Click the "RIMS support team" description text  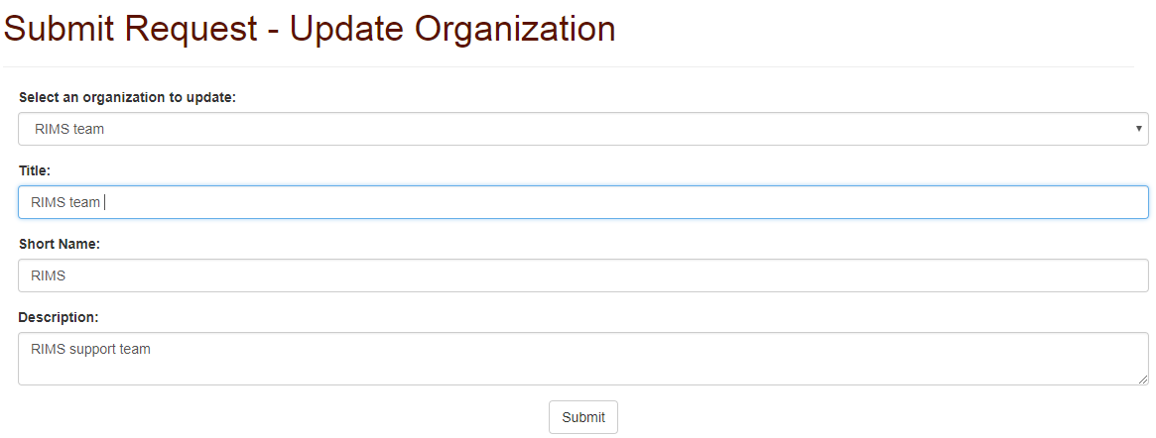pyautogui.click(x=90, y=349)
